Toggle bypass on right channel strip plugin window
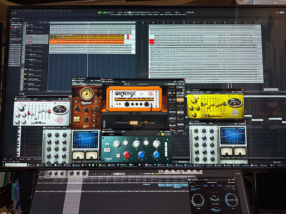Viewport: 286px width, 214px height. click(x=191, y=123)
